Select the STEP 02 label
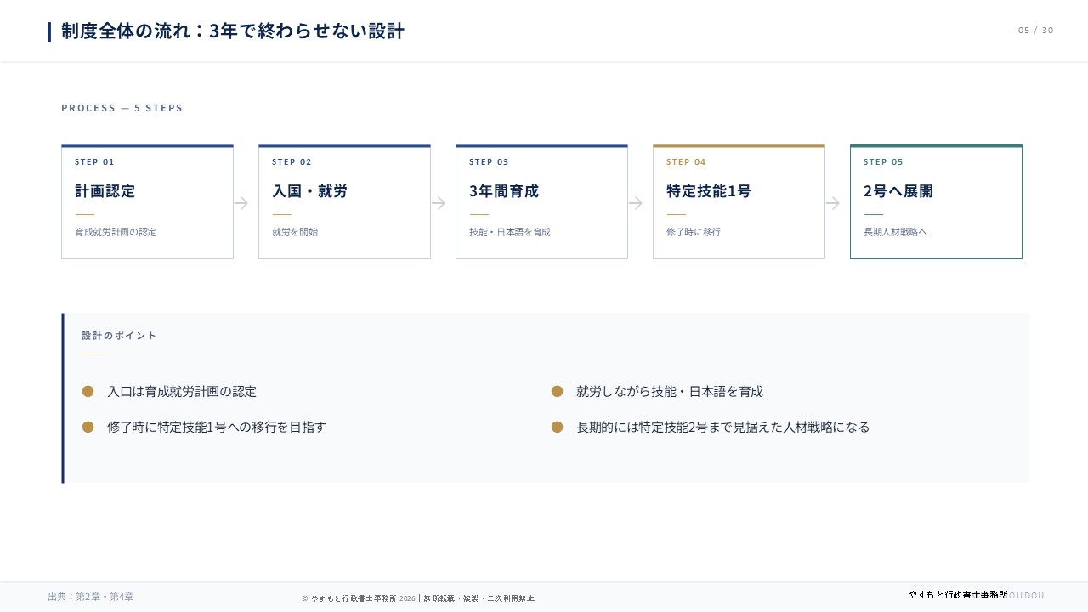The image size is (1088, 612). (x=292, y=161)
